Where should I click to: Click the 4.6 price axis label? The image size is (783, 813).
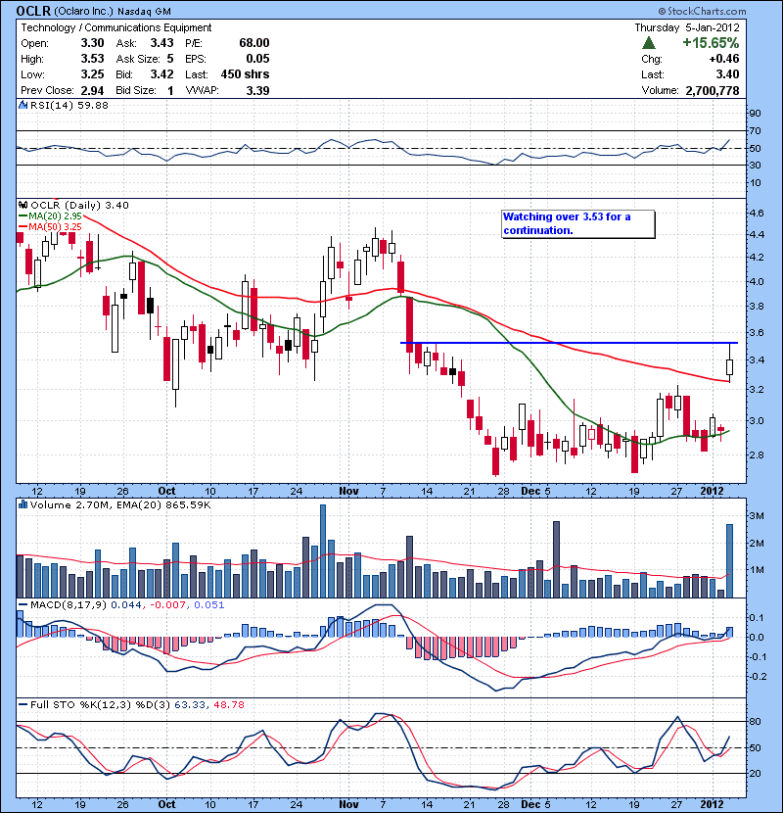pyautogui.click(x=757, y=214)
